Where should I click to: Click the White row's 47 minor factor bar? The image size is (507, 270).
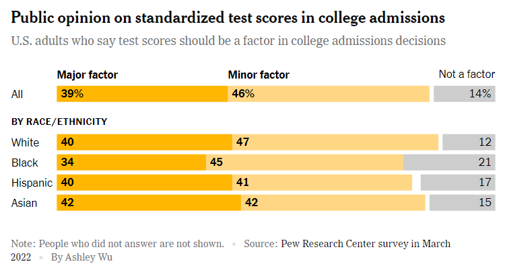click(335, 142)
